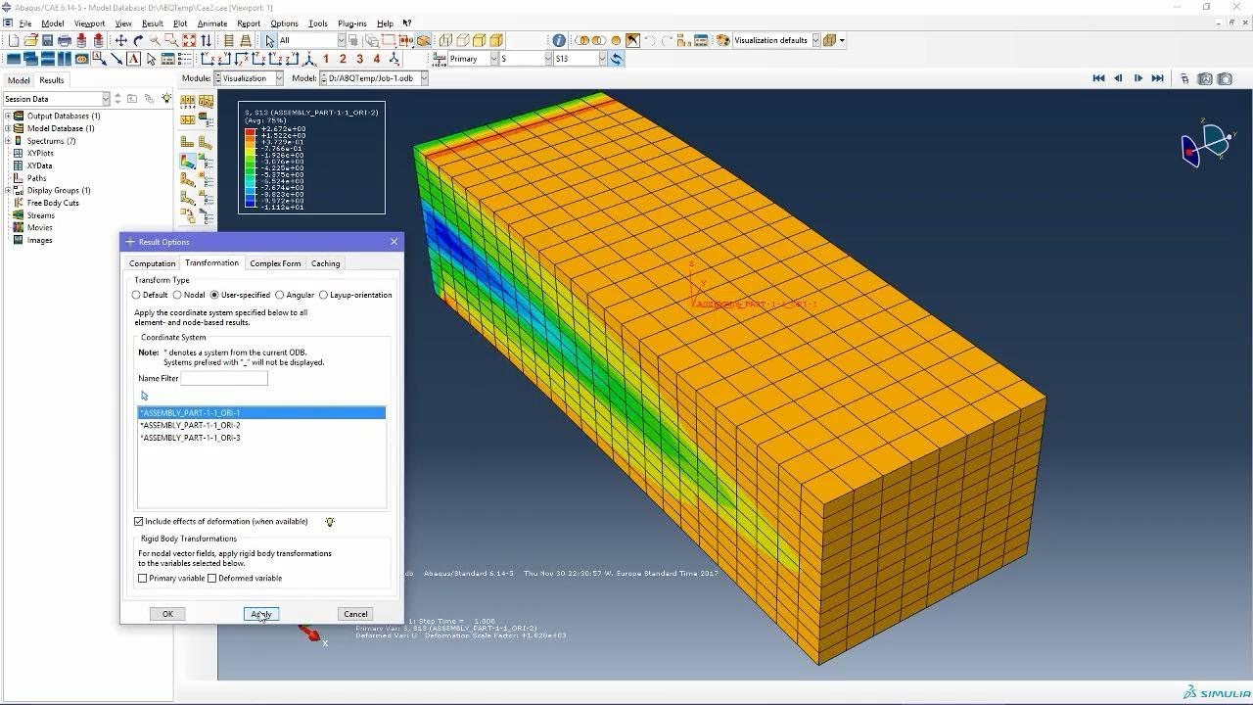
Task: Open the Query information tool
Action: [559, 41]
